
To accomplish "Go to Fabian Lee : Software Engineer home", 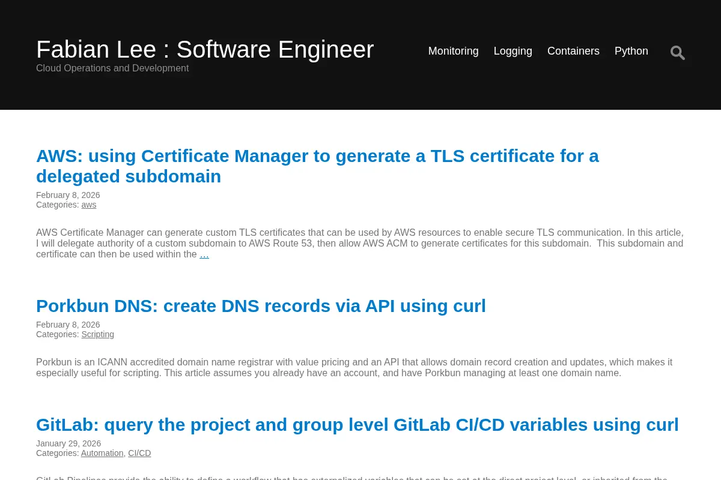I will [x=205, y=49].
